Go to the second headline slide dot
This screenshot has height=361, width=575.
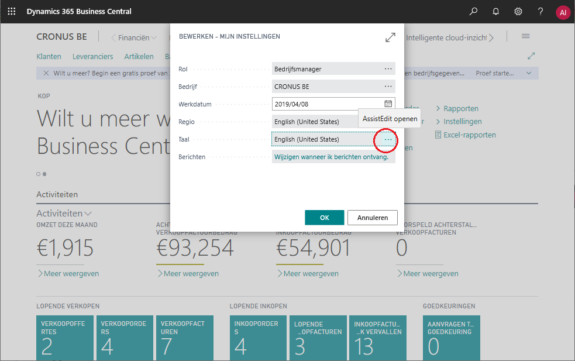[x=44, y=174]
